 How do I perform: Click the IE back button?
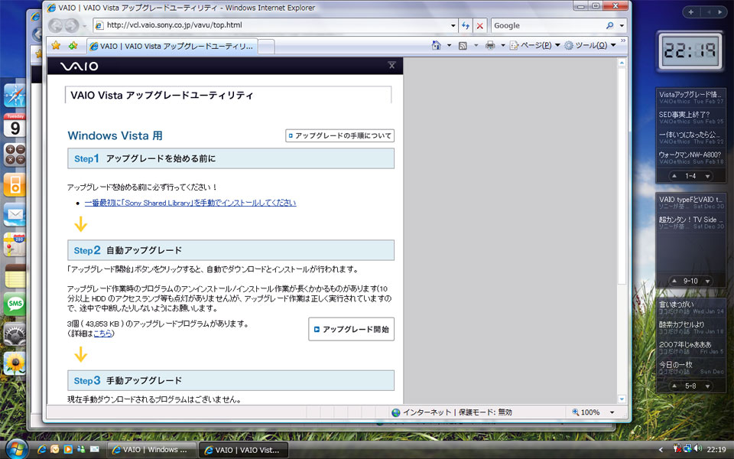click(x=56, y=26)
